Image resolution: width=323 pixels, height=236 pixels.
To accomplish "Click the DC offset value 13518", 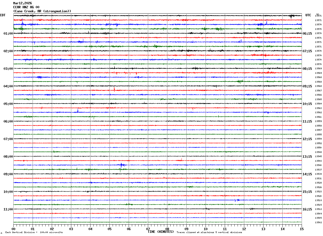I will pos(318,200).
